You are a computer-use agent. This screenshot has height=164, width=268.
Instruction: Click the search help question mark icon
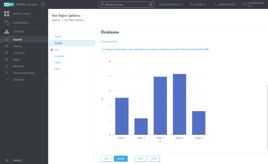(x=150, y=4)
